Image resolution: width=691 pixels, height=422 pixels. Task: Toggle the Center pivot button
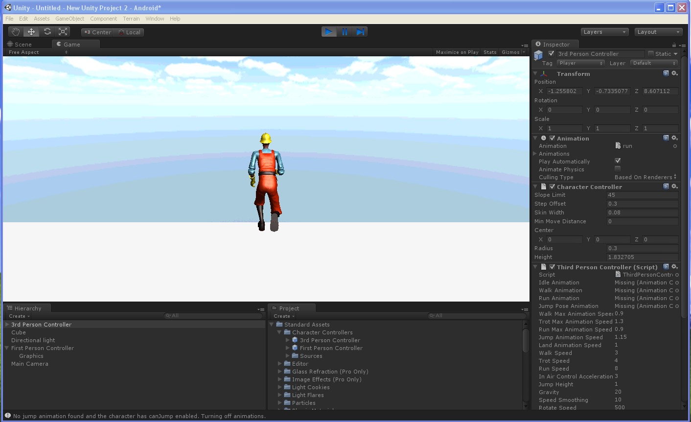point(97,32)
